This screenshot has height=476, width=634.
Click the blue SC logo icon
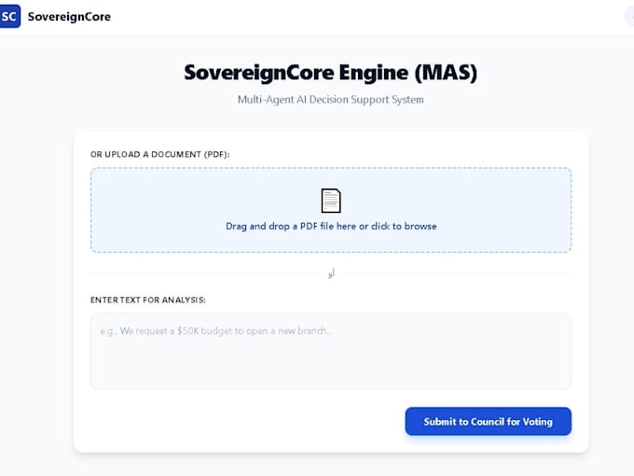9,16
